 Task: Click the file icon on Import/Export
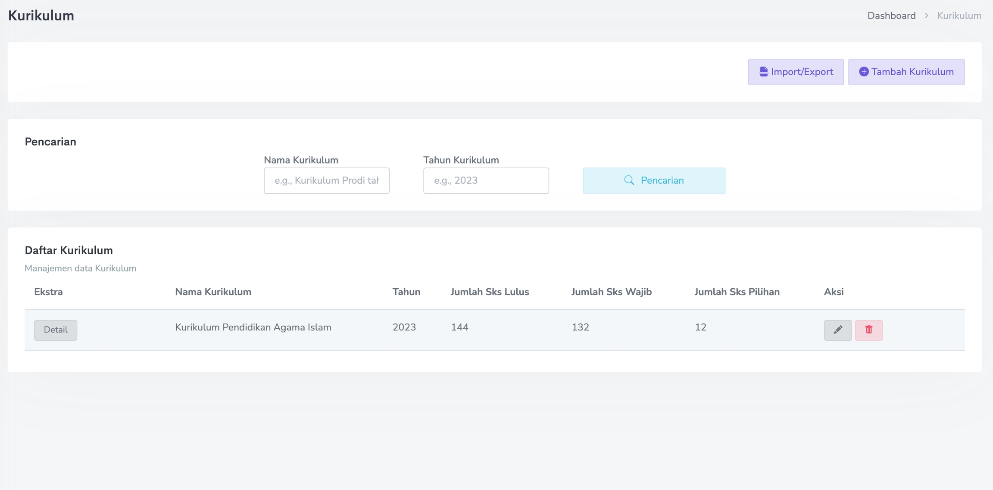763,72
